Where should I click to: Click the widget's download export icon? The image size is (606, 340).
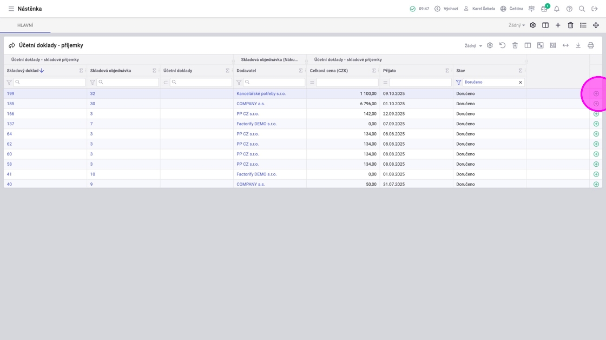[x=578, y=45]
